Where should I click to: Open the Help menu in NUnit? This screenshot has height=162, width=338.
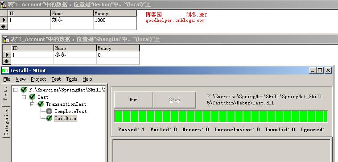(87, 79)
